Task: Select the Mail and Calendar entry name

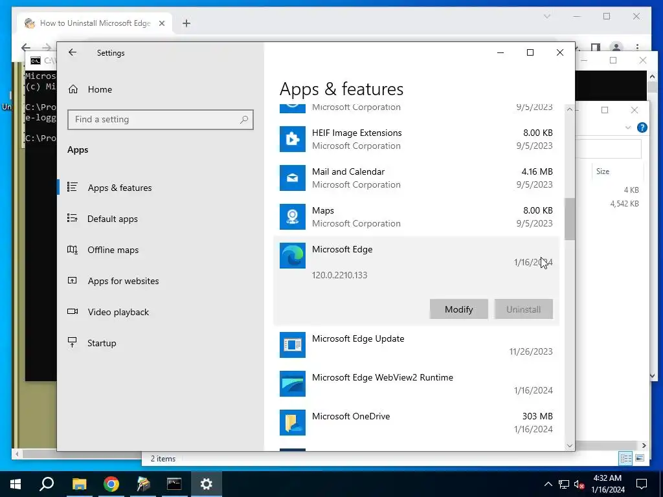Action: click(x=348, y=171)
